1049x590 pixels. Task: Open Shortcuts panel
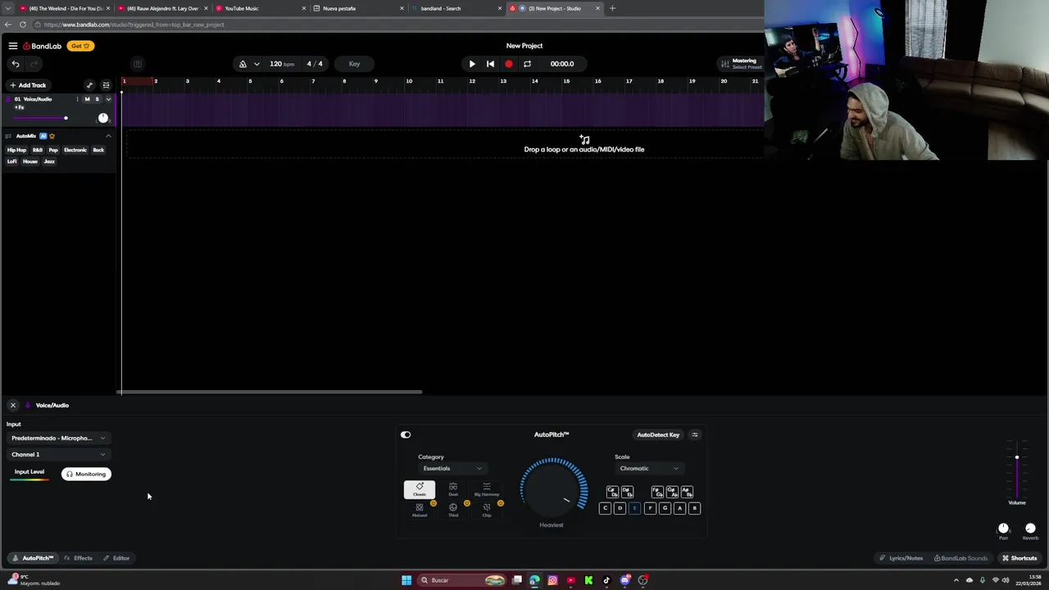pyautogui.click(x=1019, y=559)
